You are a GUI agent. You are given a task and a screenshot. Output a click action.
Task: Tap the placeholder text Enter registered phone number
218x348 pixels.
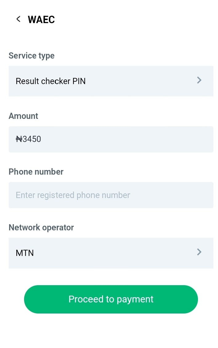[x=73, y=195]
